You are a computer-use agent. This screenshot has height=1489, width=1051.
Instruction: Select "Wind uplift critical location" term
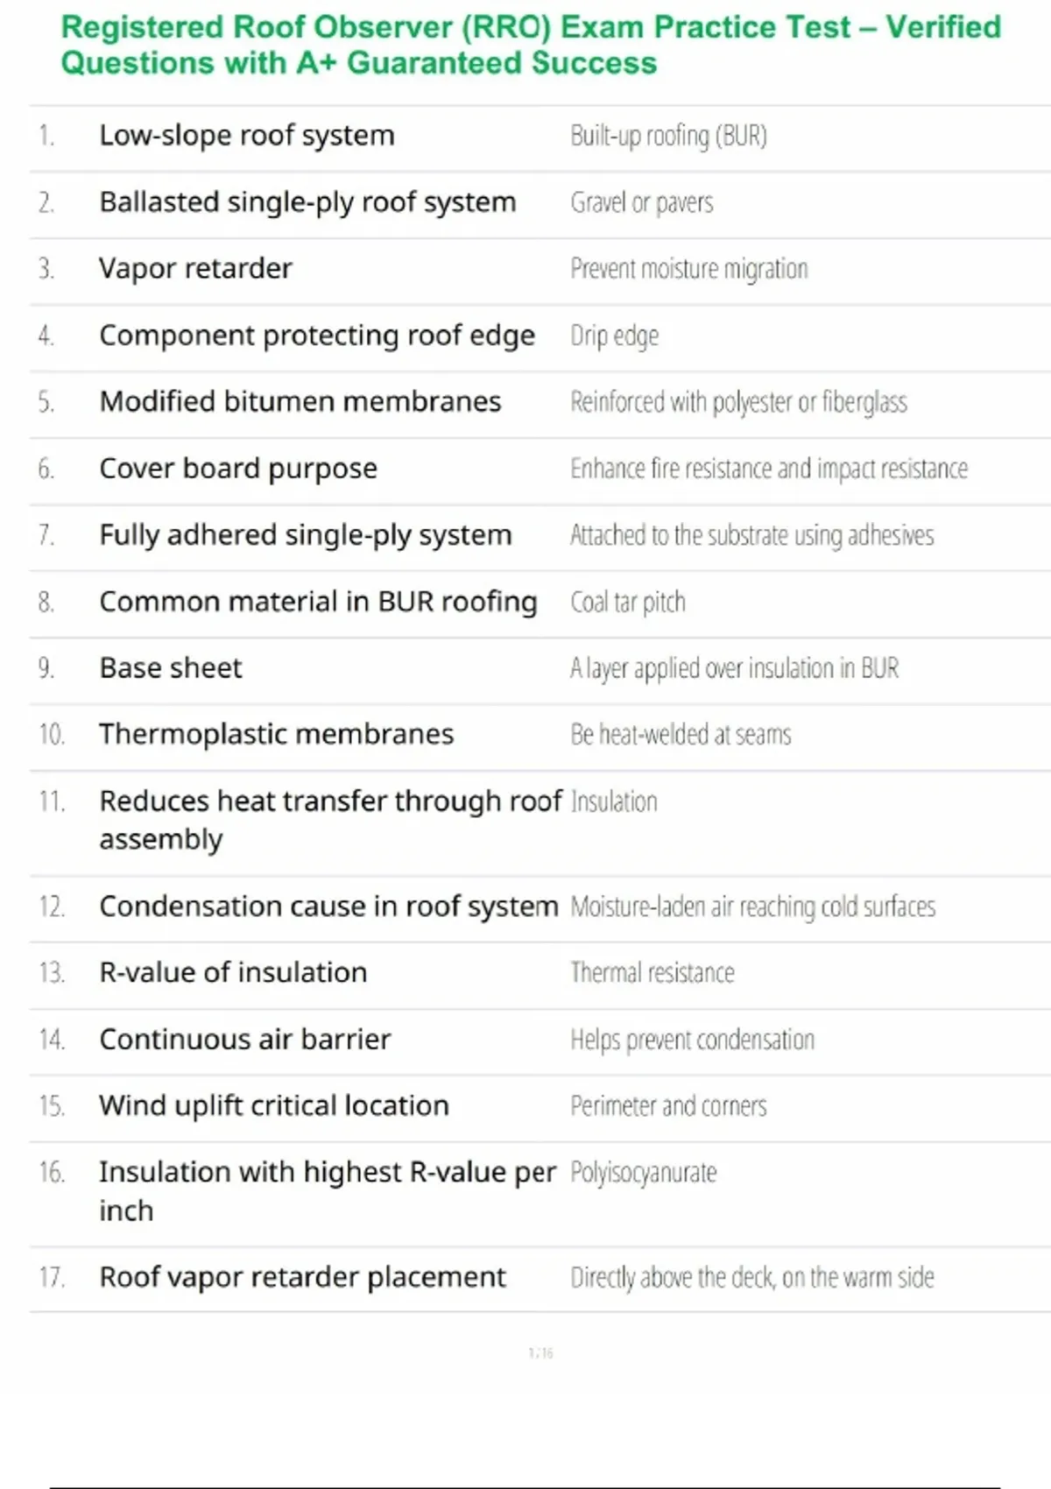tap(274, 1106)
